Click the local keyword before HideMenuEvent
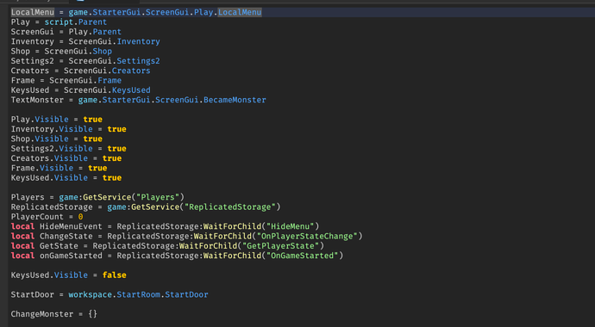Image resolution: width=595 pixels, height=327 pixels. (22, 226)
